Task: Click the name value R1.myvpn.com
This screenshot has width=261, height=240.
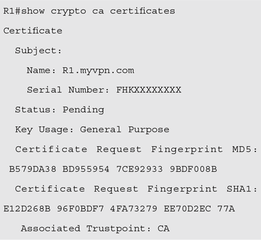Action: (98, 71)
